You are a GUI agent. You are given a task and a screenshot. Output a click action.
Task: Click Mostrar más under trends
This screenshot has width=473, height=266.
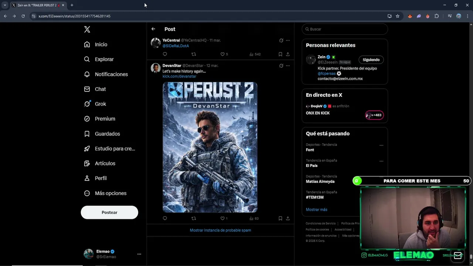pos(316,209)
